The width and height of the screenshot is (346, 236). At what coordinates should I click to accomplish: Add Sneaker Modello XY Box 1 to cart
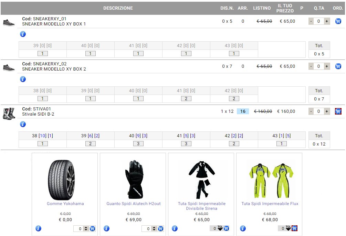pos(338,21)
